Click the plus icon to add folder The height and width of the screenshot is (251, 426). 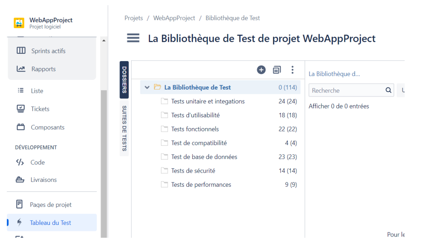click(x=261, y=70)
